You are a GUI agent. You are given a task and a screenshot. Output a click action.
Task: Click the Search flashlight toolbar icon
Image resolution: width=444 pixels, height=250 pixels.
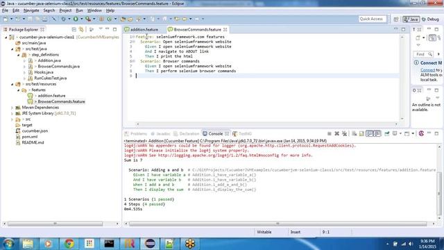[x=139, y=19]
